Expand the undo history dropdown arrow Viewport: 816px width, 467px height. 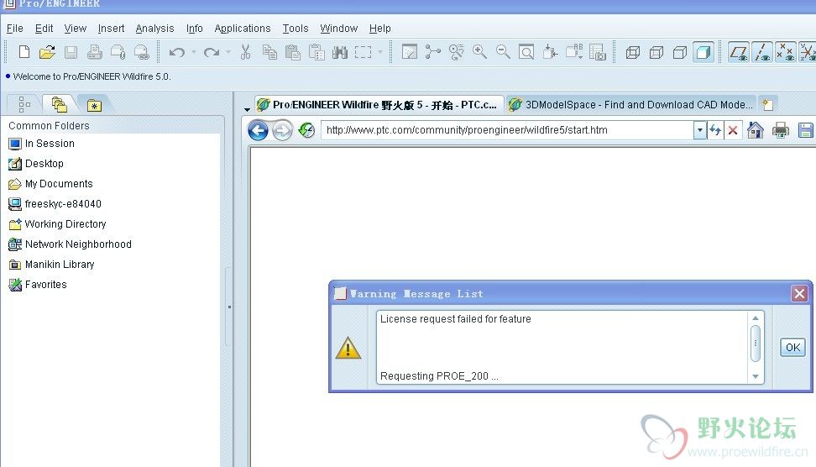click(194, 52)
